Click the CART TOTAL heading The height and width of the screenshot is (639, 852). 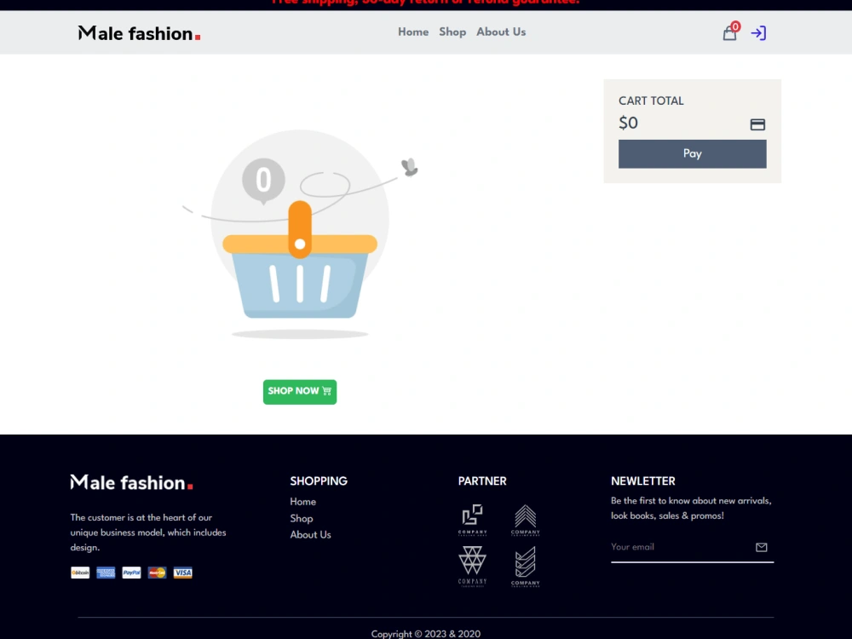[651, 101]
